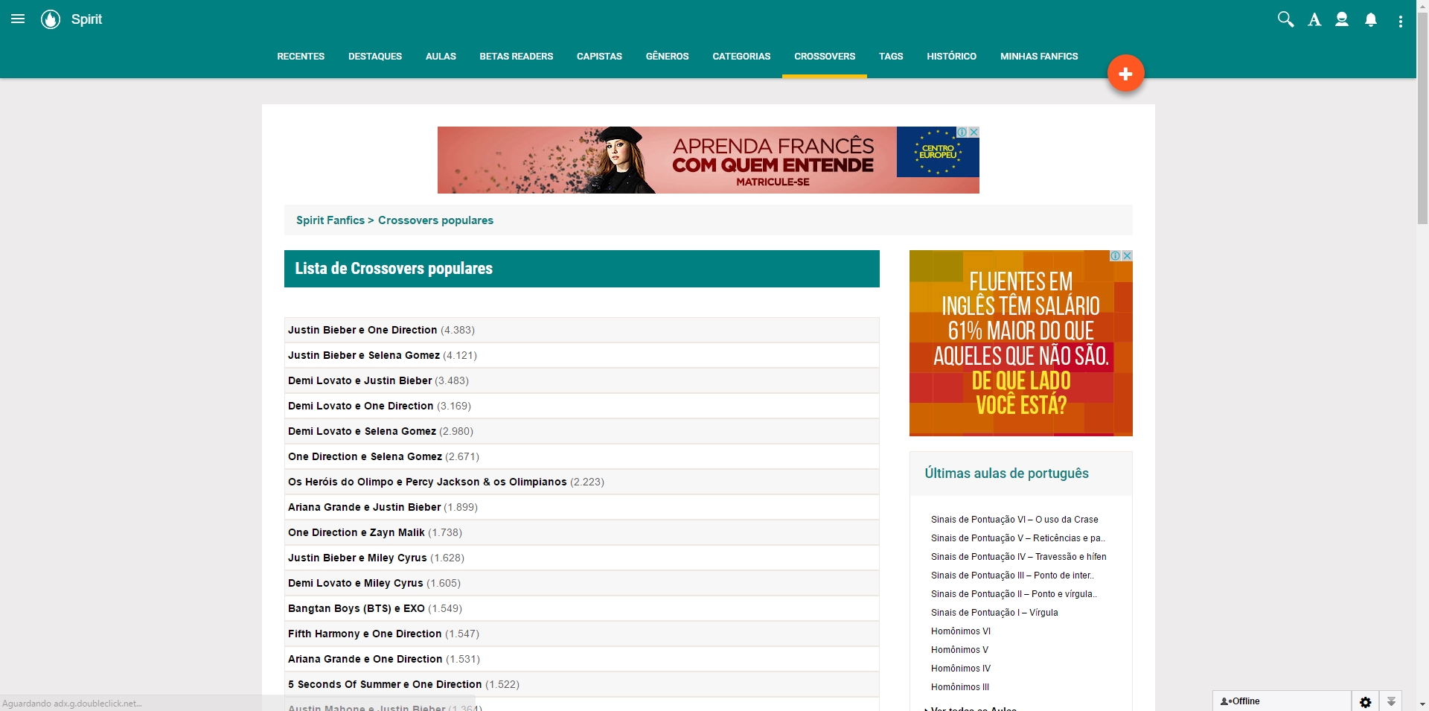Open the search magnifier icon
The width and height of the screenshot is (1429, 711).
pyautogui.click(x=1285, y=19)
